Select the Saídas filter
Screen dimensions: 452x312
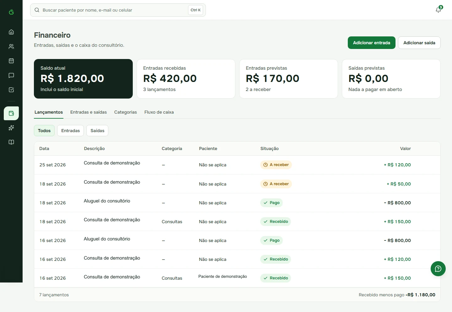pyautogui.click(x=97, y=131)
